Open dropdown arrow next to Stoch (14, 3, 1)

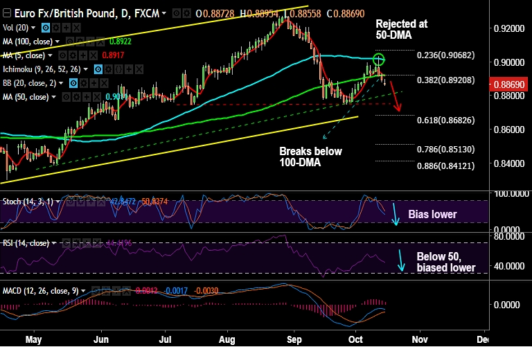coord(58,202)
